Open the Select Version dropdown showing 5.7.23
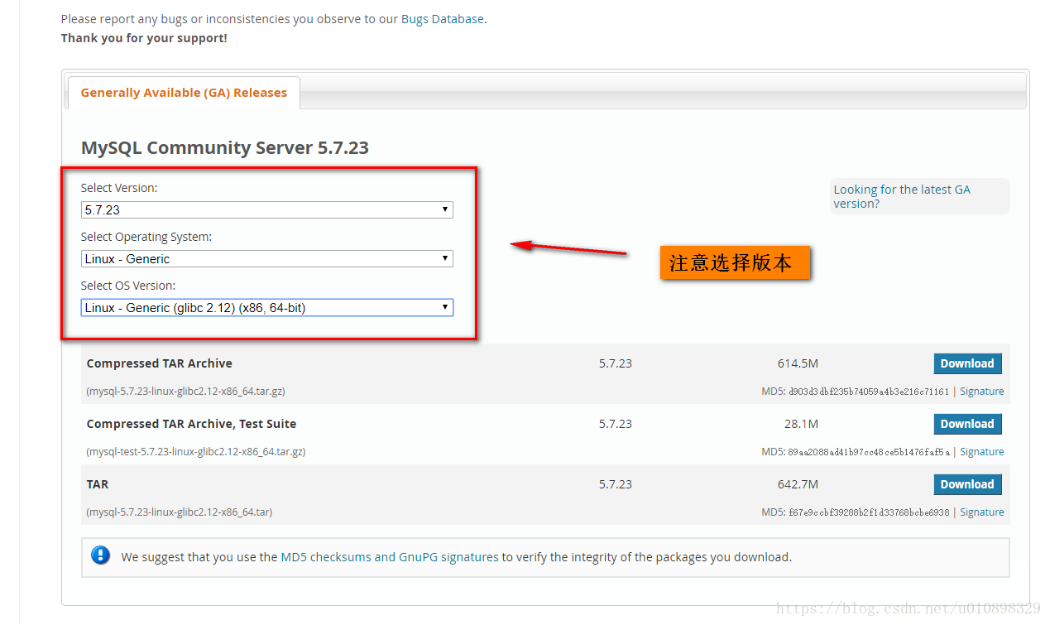1050x625 pixels. [266, 209]
